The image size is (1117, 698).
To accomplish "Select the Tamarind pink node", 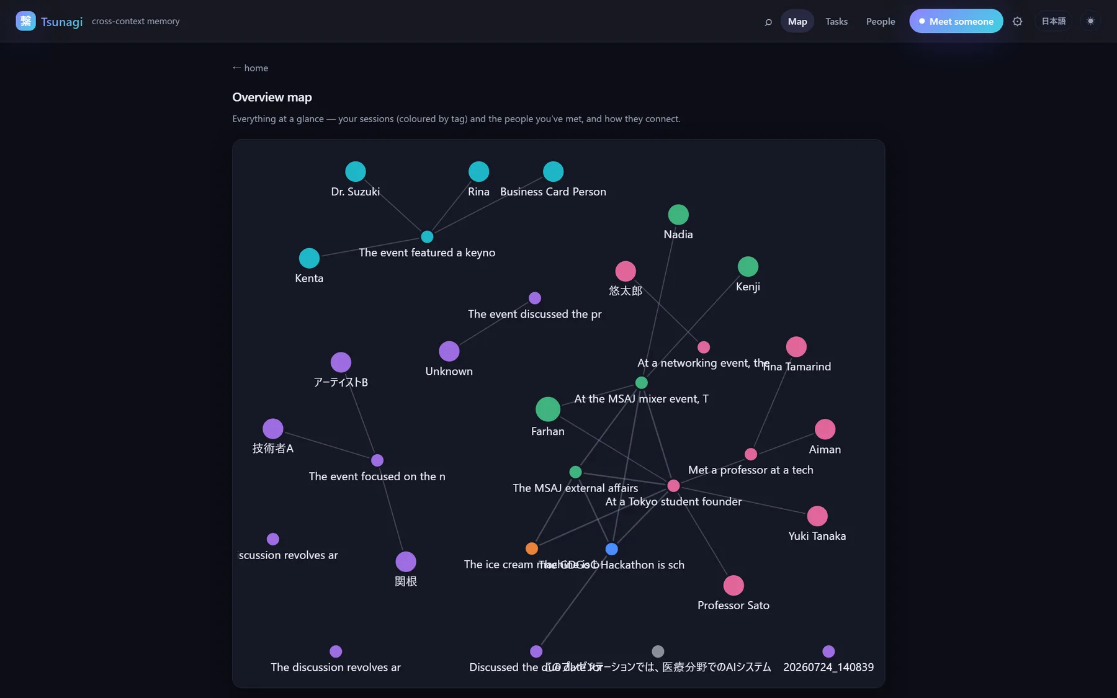I will 796,347.
